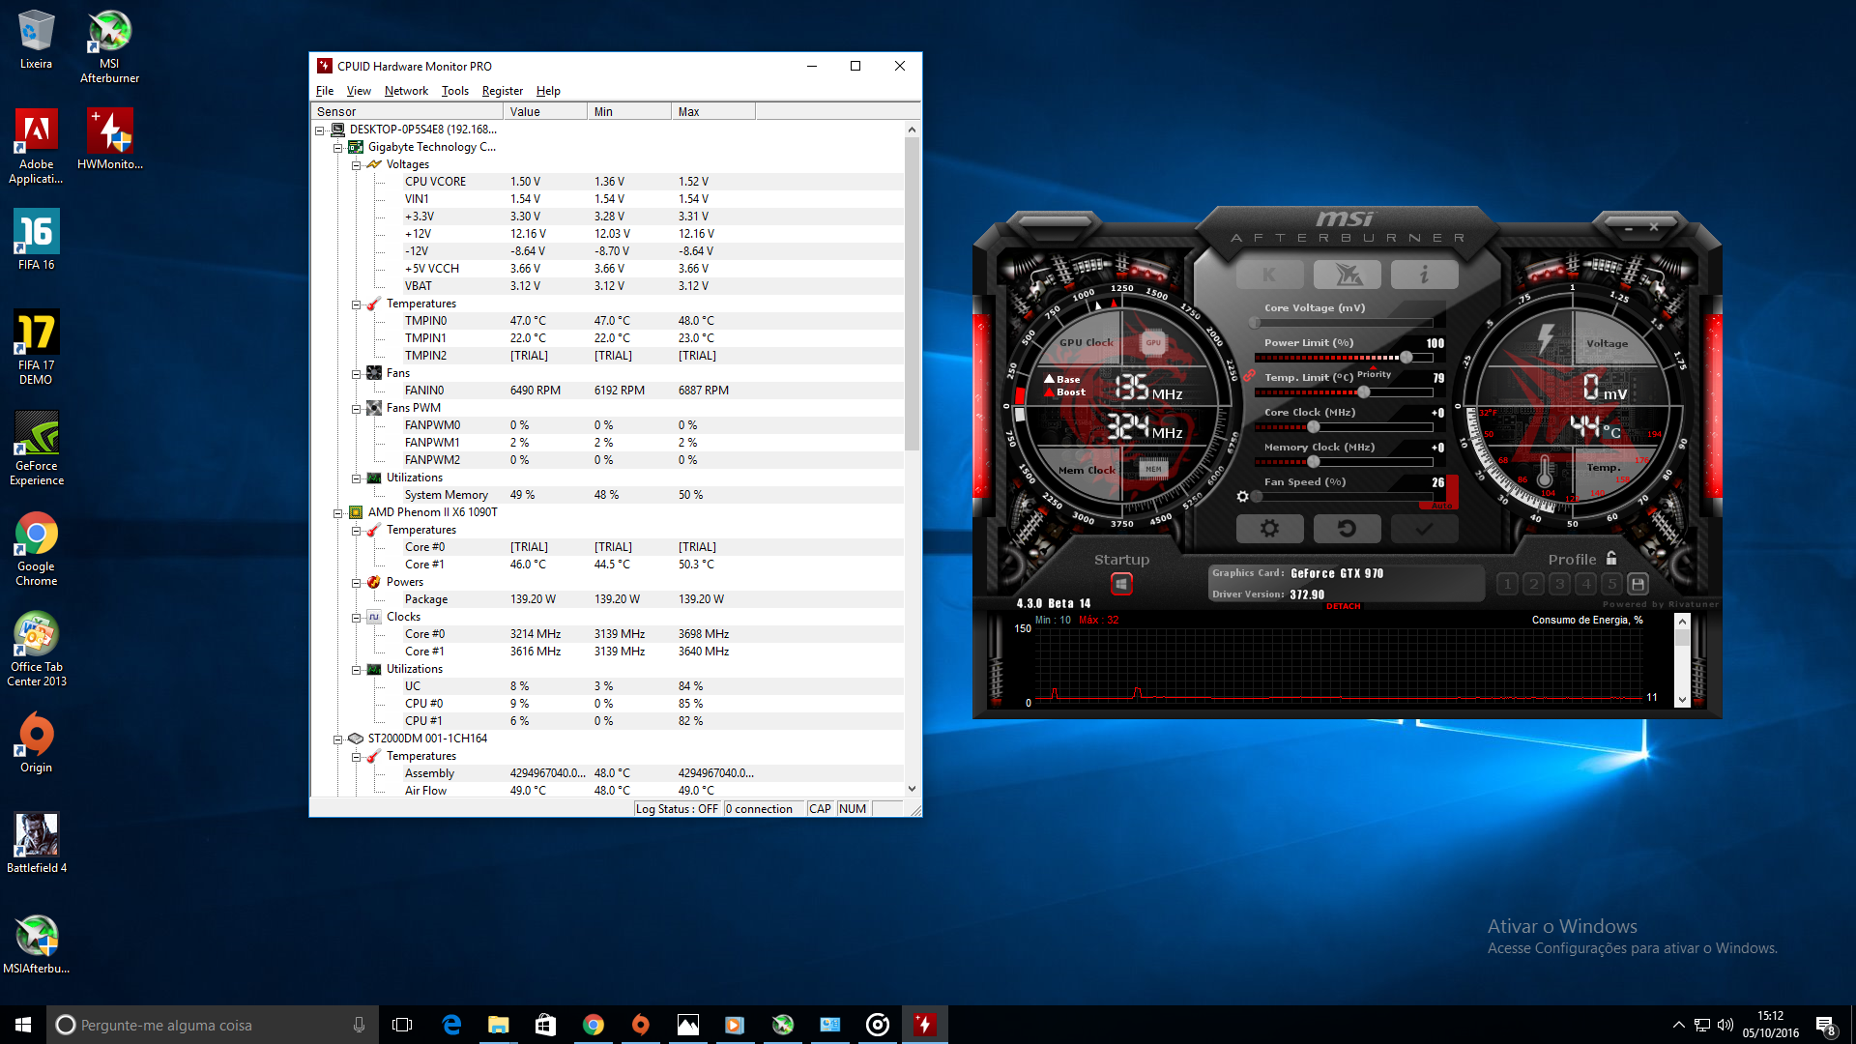
Task: Toggle the fan speed Auto button
Action: click(x=1441, y=506)
